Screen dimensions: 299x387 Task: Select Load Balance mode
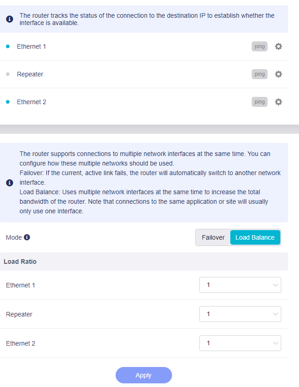tap(255, 237)
